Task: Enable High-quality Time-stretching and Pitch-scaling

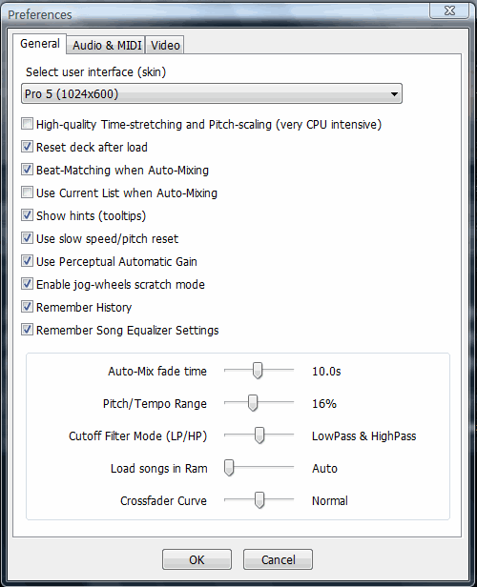Action: click(27, 124)
